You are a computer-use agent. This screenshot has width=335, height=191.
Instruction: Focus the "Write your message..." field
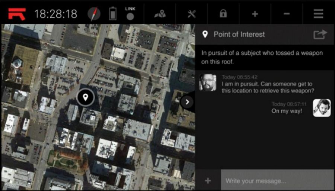pyautogui.click(x=277, y=181)
